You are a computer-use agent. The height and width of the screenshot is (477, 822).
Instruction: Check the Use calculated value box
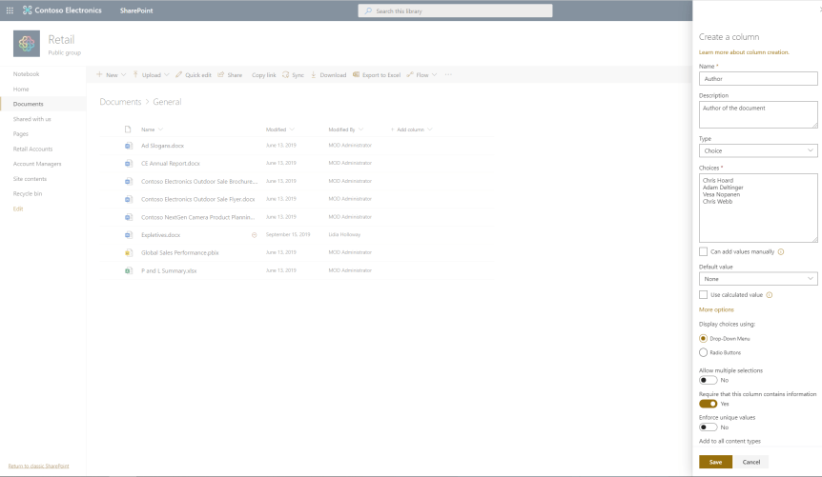(704, 295)
